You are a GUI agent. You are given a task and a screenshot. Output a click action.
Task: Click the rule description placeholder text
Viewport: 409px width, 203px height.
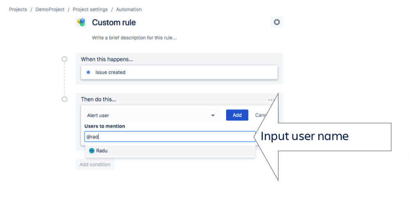click(134, 38)
